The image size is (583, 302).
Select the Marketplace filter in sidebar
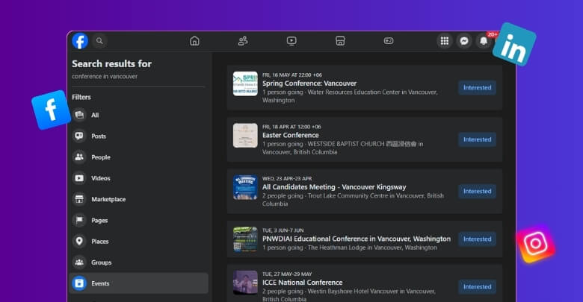(x=138, y=199)
